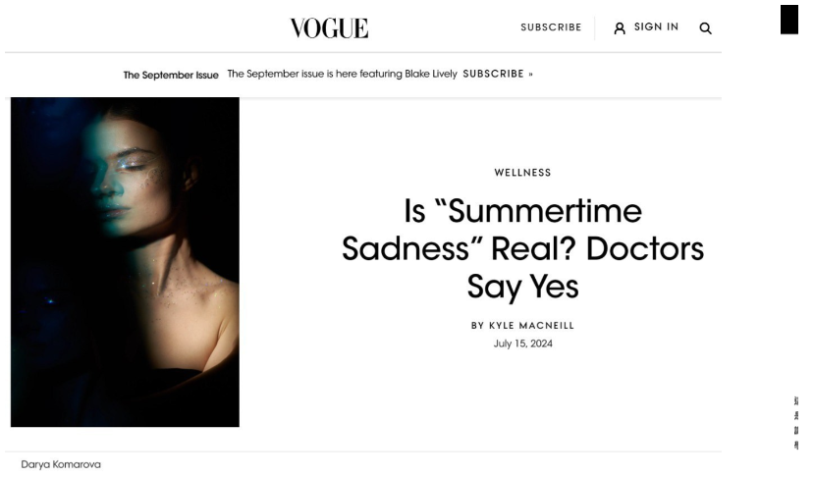Click the Subscribe button in the header

(551, 27)
